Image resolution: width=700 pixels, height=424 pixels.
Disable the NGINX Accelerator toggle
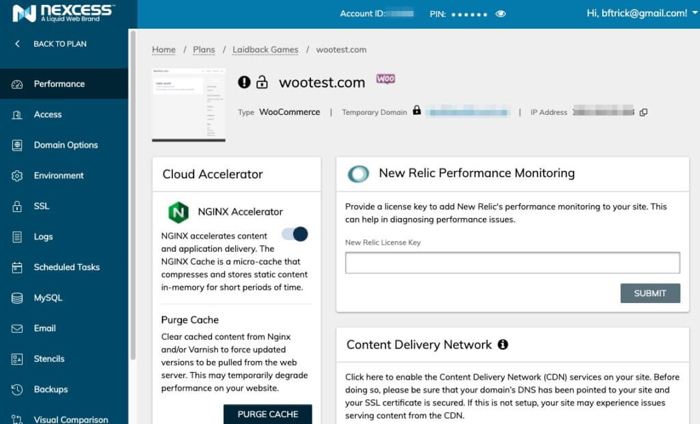click(x=294, y=234)
